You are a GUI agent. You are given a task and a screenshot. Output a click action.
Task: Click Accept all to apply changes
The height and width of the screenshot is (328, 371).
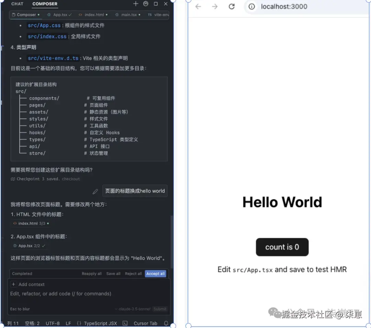[x=155, y=273]
